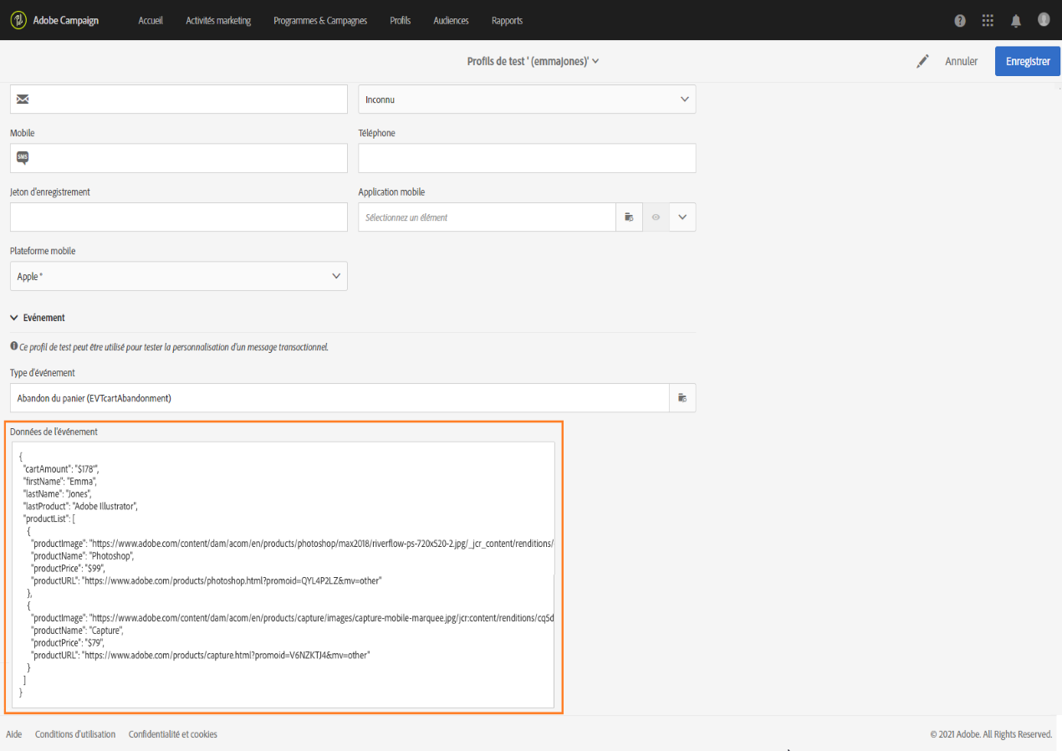This screenshot has width=1062, height=751.
Task: Click the envelope icon in email field
Action: pyautogui.click(x=23, y=100)
